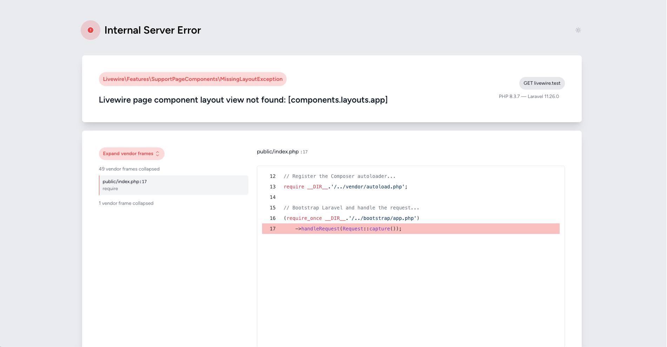Click the layout view not found error message

(243, 100)
